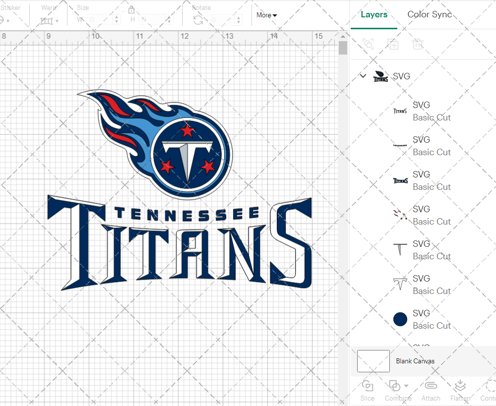This screenshot has height=406, width=496.
Task: Click the Warp dropdown arrow
Action: click(x=57, y=21)
